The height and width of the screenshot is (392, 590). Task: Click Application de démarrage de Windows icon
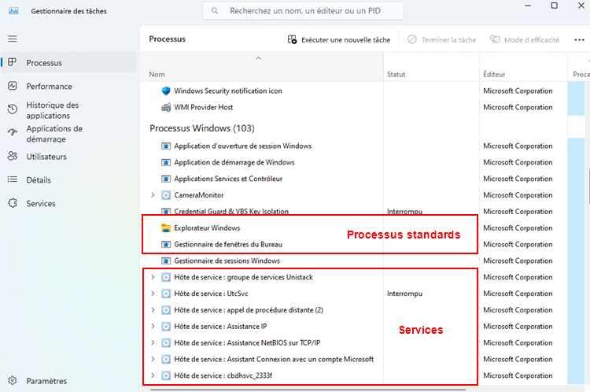point(166,162)
